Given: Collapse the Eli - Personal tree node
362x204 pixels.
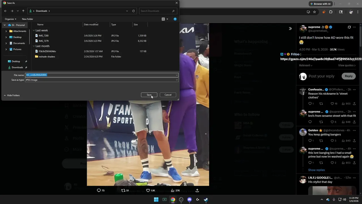Looking at the screenshot, I should [5, 25].
